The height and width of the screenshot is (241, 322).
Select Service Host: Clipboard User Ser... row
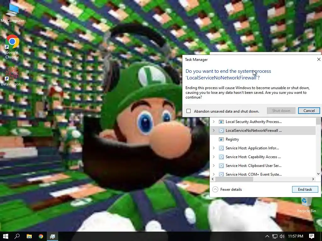pos(263,166)
